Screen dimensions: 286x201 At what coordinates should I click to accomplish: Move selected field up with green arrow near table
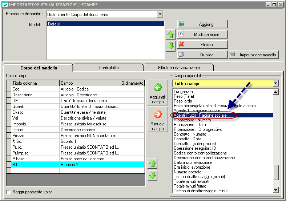pyautogui.click(x=153, y=164)
